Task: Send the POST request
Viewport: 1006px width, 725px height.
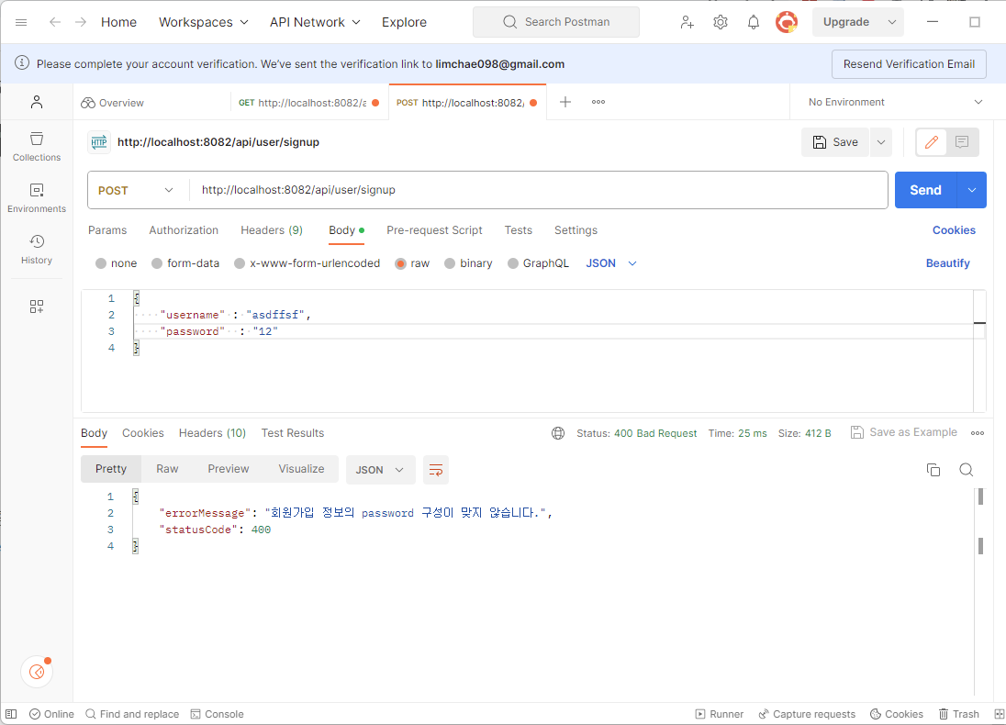Action: pyautogui.click(x=926, y=191)
